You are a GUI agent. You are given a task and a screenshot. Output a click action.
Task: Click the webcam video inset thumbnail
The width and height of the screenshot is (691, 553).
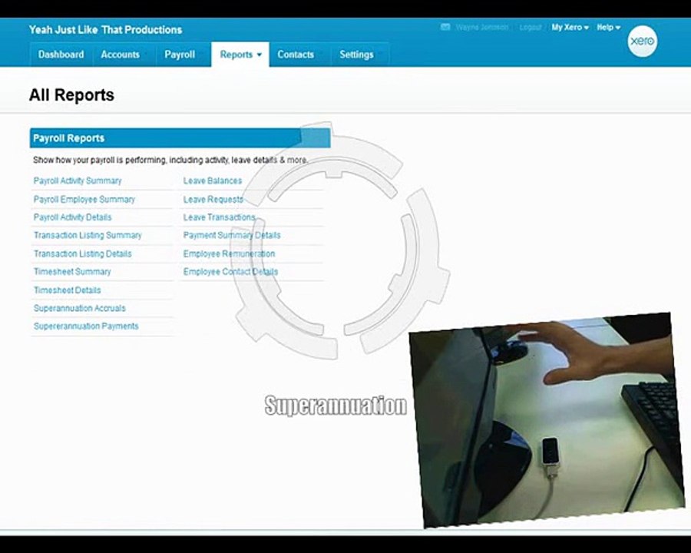click(547, 420)
